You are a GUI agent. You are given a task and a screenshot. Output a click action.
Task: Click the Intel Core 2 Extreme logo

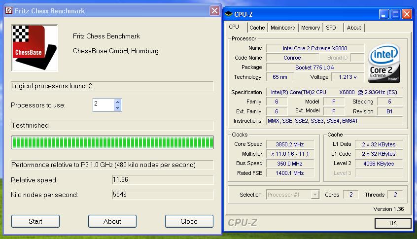(x=384, y=64)
